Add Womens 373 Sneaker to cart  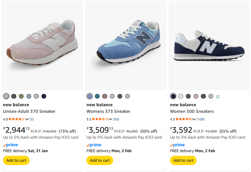tap(100, 160)
